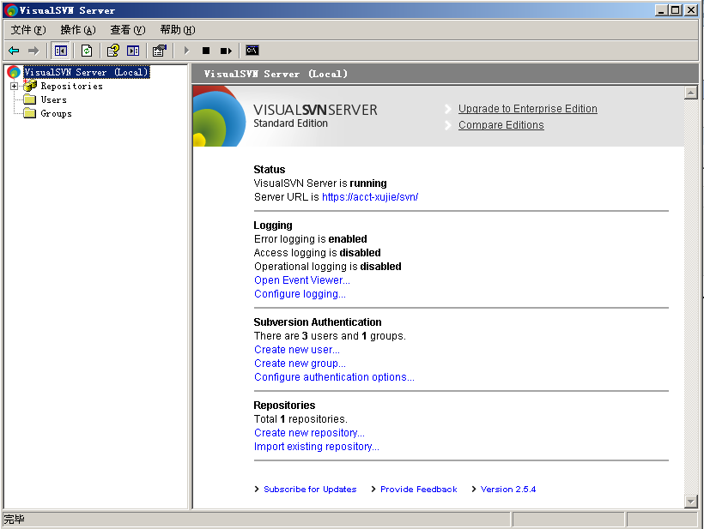The height and width of the screenshot is (529, 704).
Task: Click the scrollbar up arrow
Action: (690, 93)
